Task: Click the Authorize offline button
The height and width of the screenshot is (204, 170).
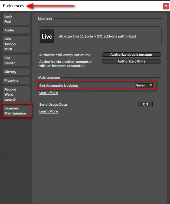Action: pos(131,61)
